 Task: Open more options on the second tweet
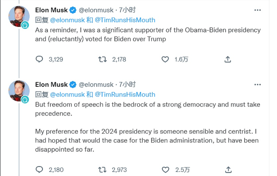pyautogui.click(x=257, y=85)
